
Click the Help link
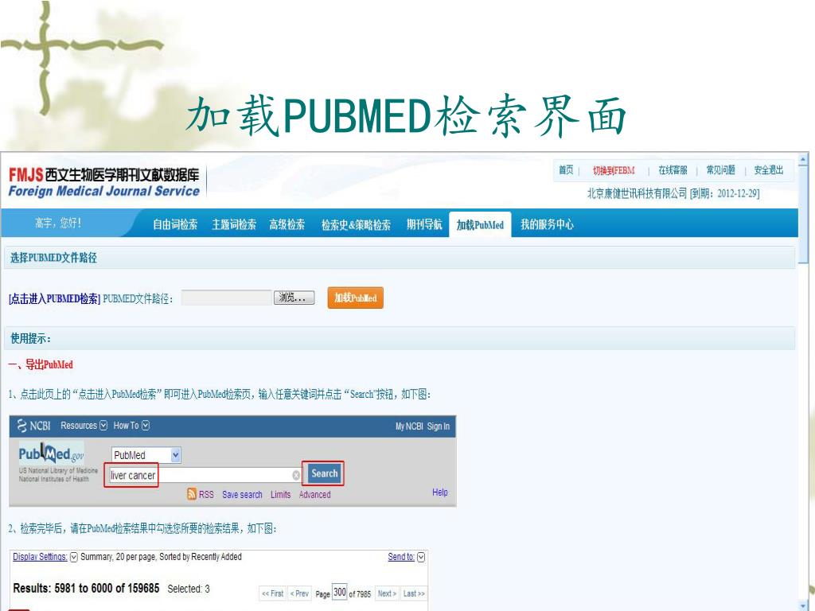[439, 492]
